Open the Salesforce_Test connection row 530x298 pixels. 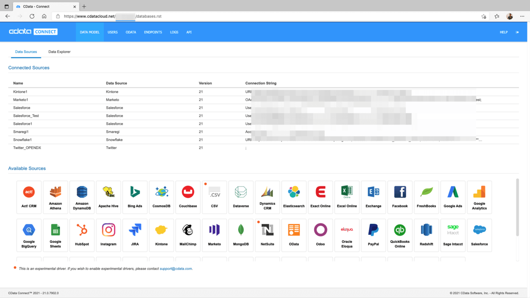pos(26,116)
